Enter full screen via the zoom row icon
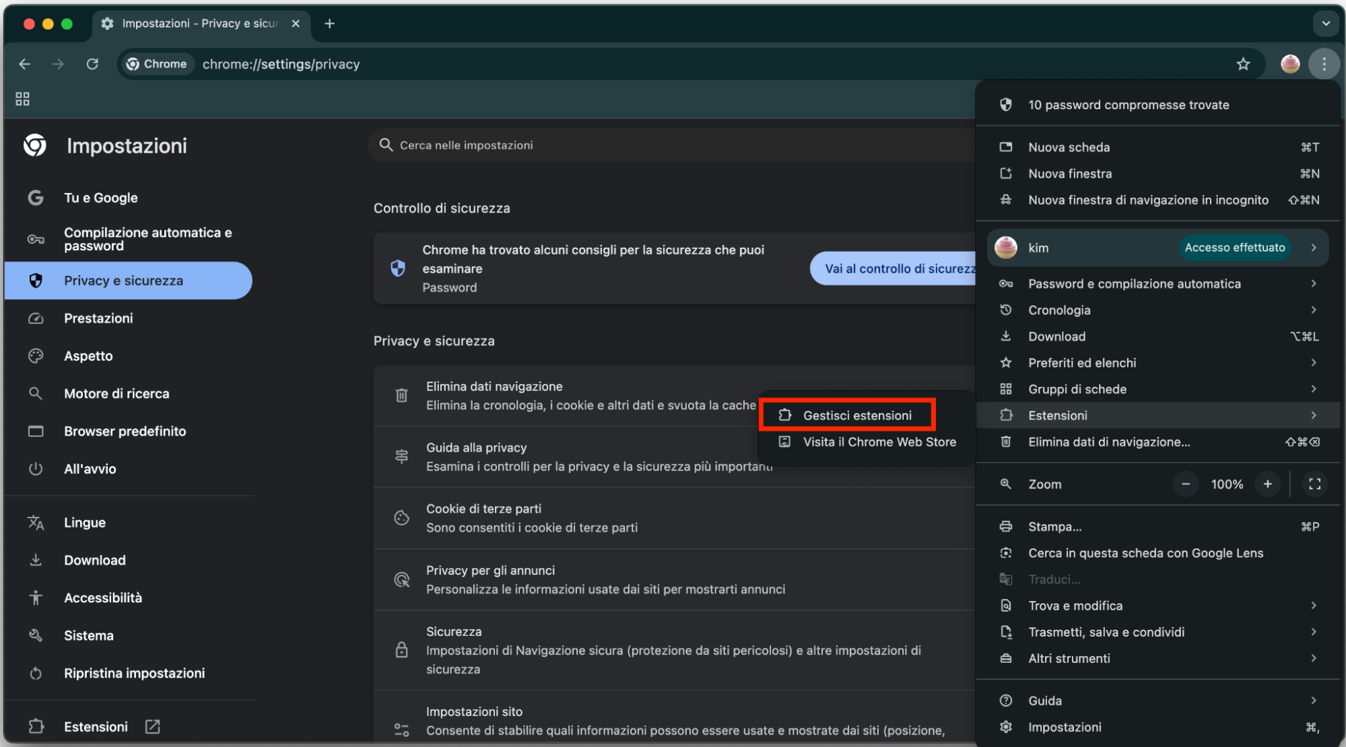This screenshot has height=747, width=1346. coord(1314,484)
